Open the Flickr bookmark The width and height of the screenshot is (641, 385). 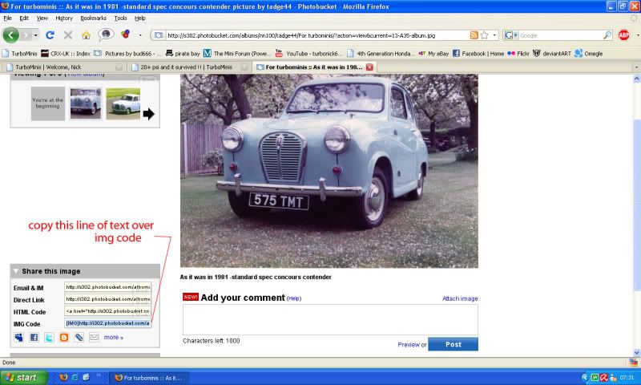tap(518, 54)
